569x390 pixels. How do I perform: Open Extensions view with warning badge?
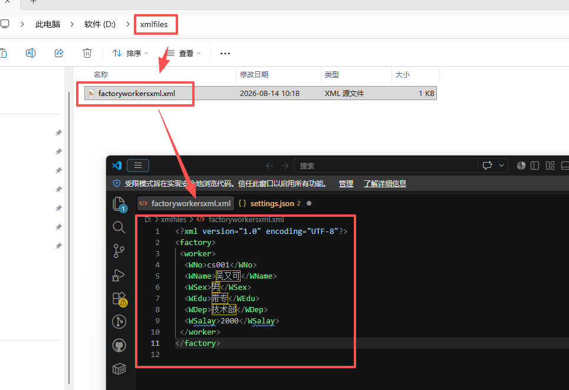pos(119,299)
